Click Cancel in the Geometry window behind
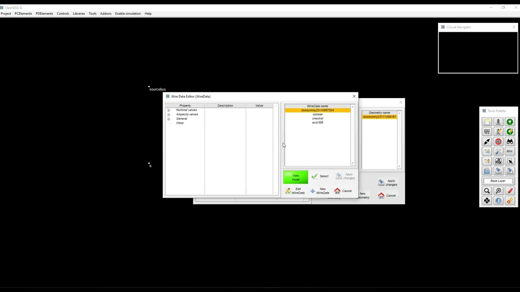The width and height of the screenshot is (520, 292). 387,195
